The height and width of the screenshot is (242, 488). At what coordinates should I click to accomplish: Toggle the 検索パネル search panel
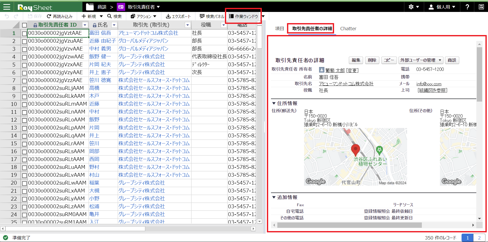212,16
